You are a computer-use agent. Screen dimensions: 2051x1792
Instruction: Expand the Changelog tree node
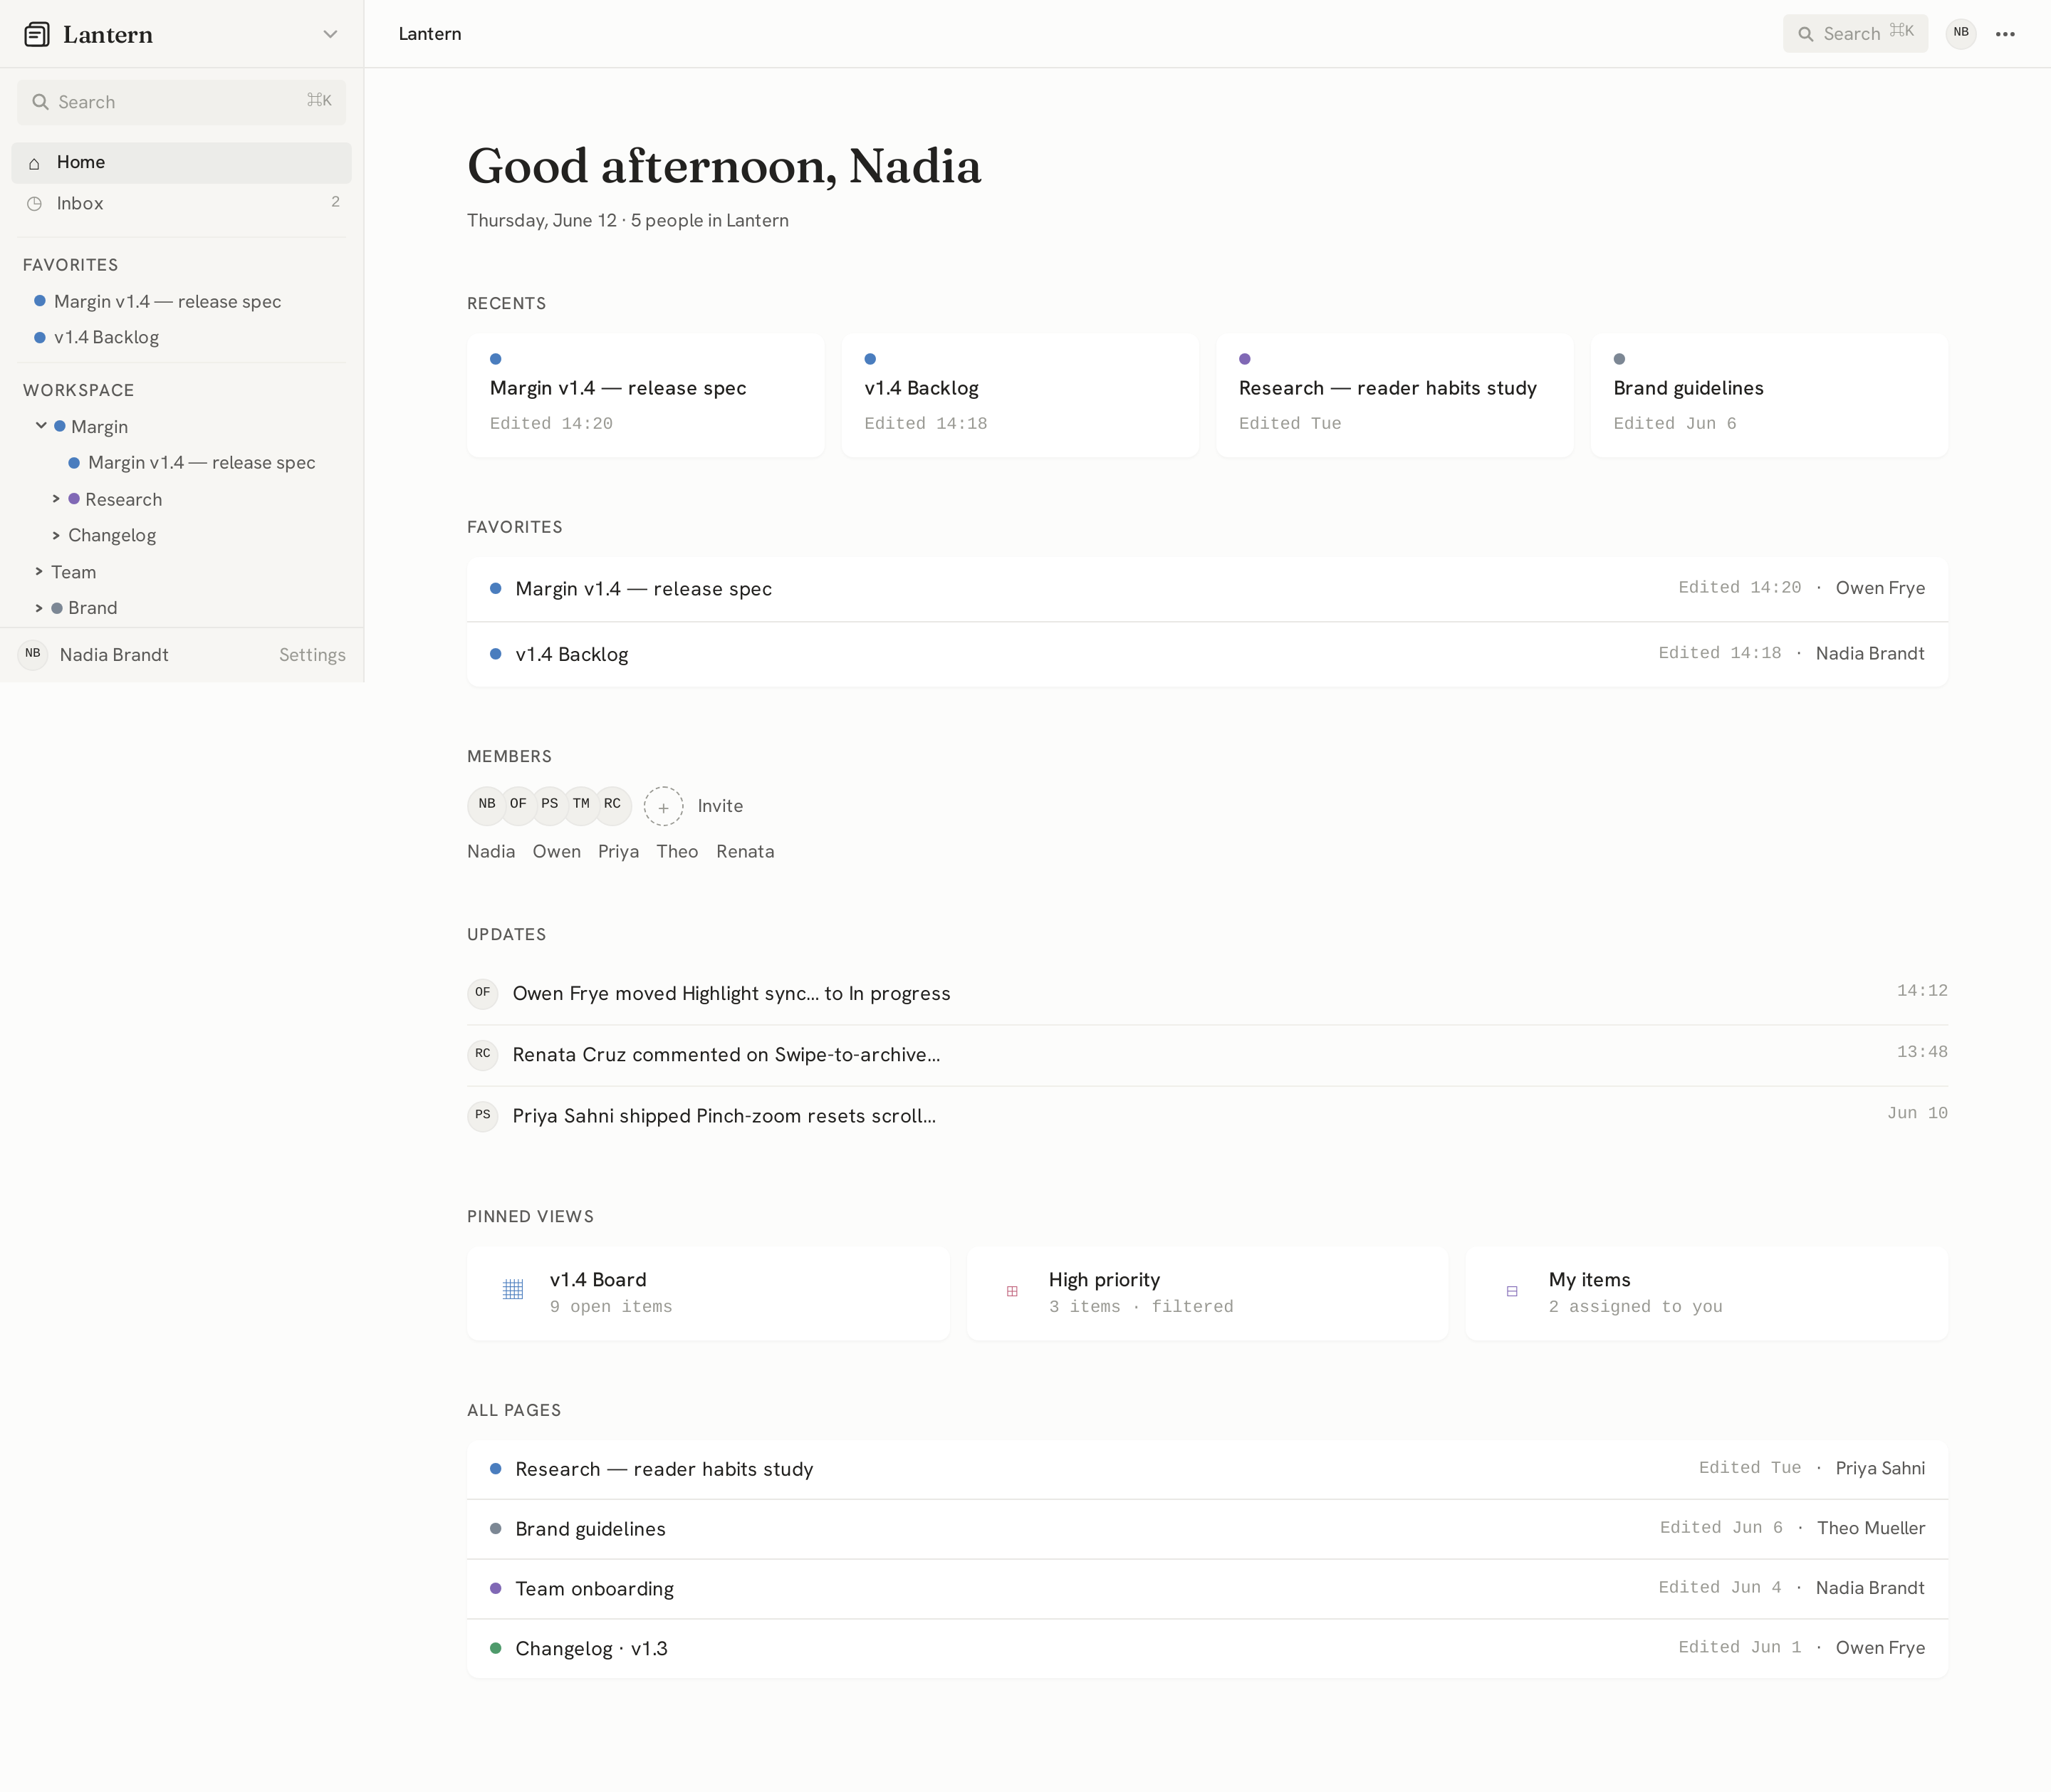(56, 536)
